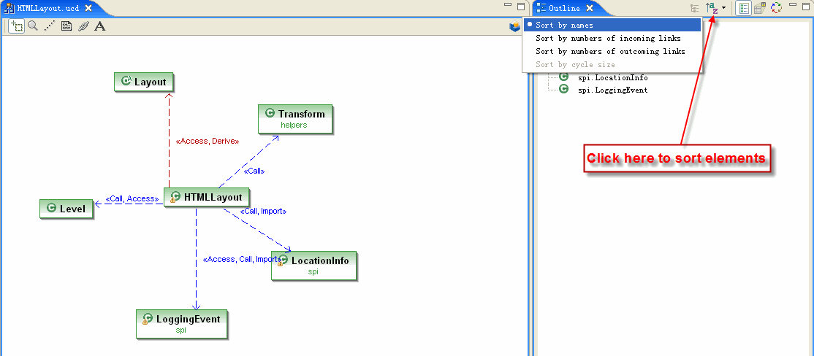814x356 pixels.
Task: Choose the dashed line link tool
Action: [49, 26]
